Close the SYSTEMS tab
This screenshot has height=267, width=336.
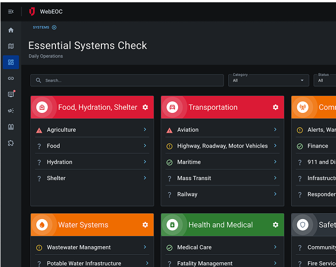click(x=54, y=27)
